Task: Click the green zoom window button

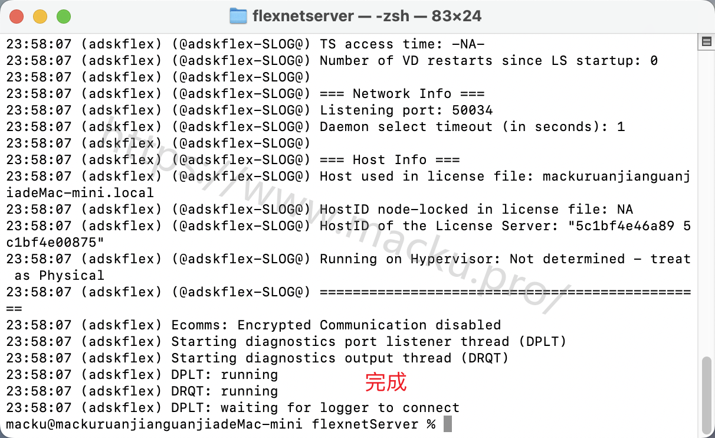Action: [64, 17]
